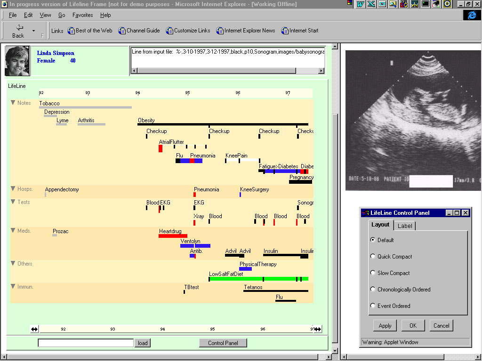Switch to the Layout tab
Viewport: 482px width, 361px height.
tap(380, 225)
